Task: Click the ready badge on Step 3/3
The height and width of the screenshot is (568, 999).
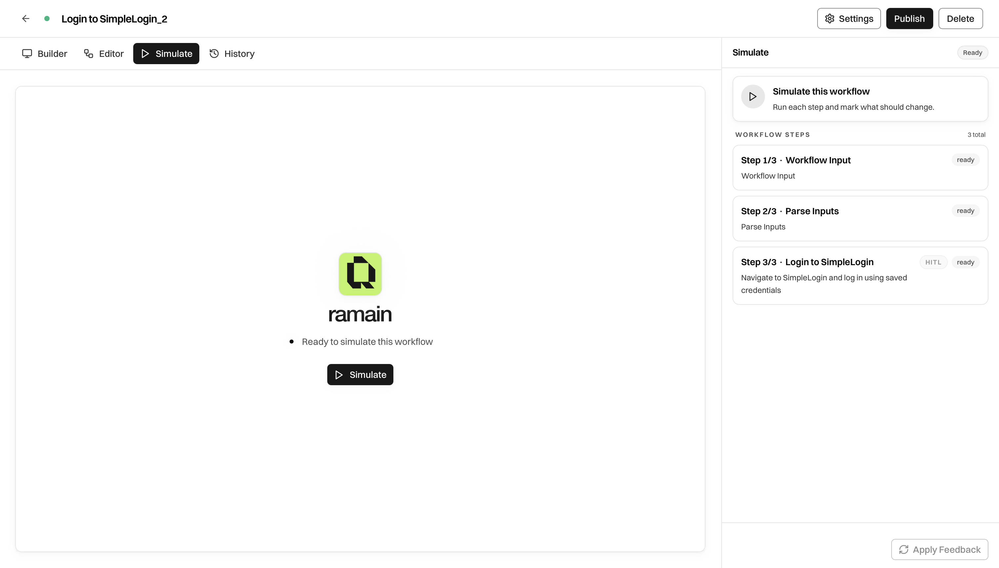Action: 966,262
